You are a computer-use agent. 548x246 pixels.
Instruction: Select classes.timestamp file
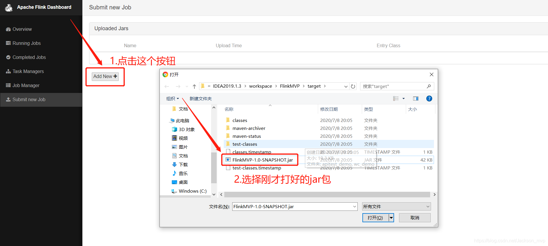point(252,152)
